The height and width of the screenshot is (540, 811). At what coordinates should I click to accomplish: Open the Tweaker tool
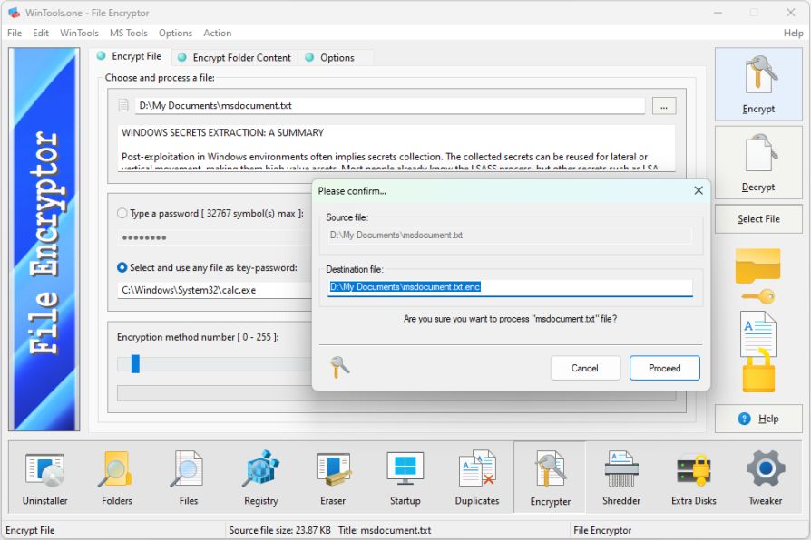pyautogui.click(x=765, y=477)
